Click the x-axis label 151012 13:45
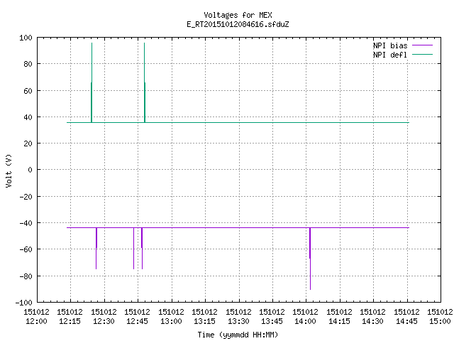This screenshot has height=341, width=454. pyautogui.click(x=272, y=317)
